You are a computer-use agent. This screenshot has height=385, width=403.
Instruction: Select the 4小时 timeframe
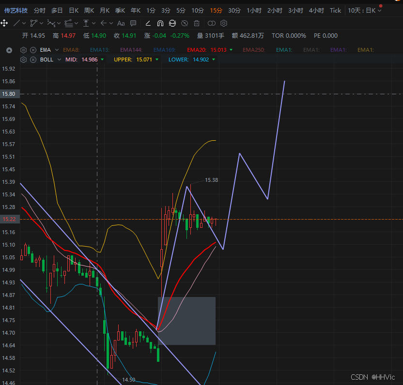click(x=316, y=11)
